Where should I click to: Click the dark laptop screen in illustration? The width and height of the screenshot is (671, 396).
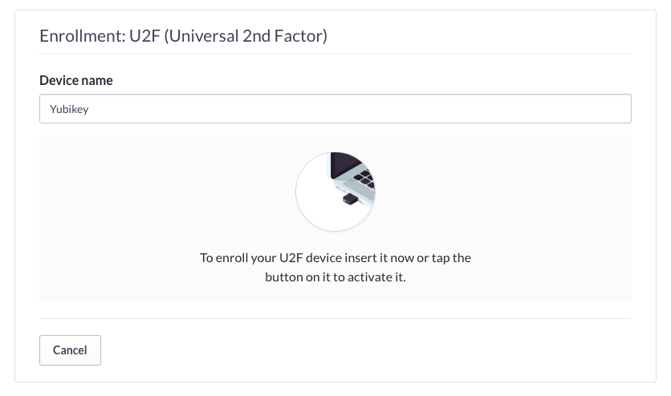[x=344, y=164]
